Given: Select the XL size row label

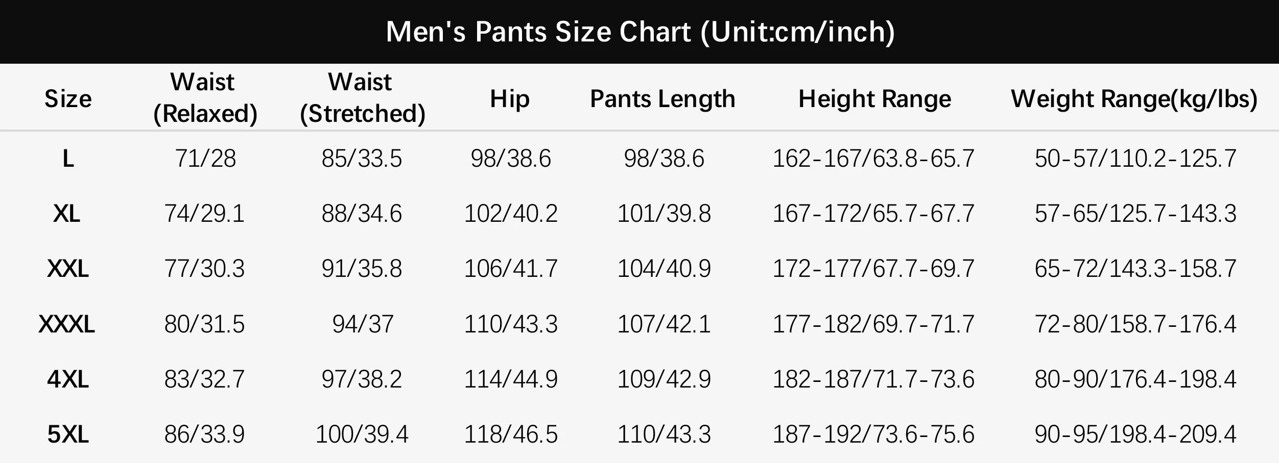Looking at the screenshot, I should pos(67,214).
